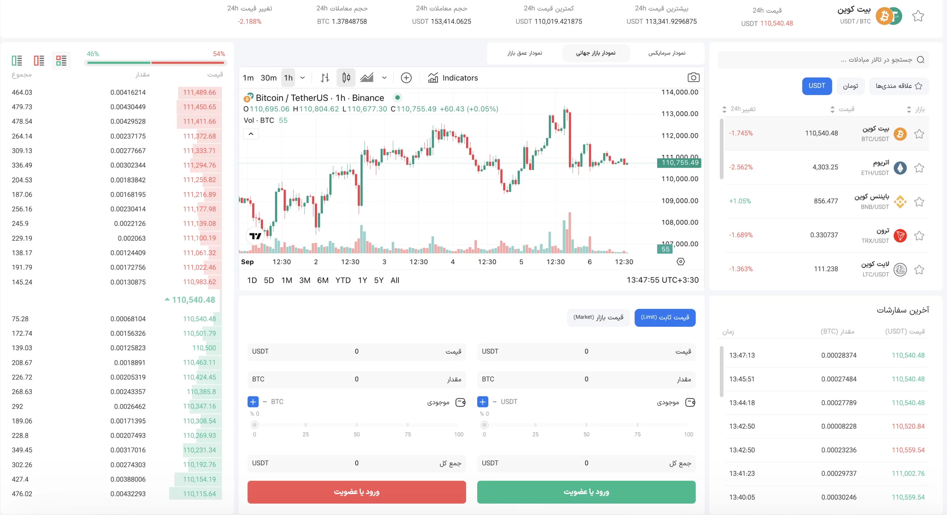Viewport: 947px width, 515px height.
Task: Select the Market price order tab
Action: [598, 318]
